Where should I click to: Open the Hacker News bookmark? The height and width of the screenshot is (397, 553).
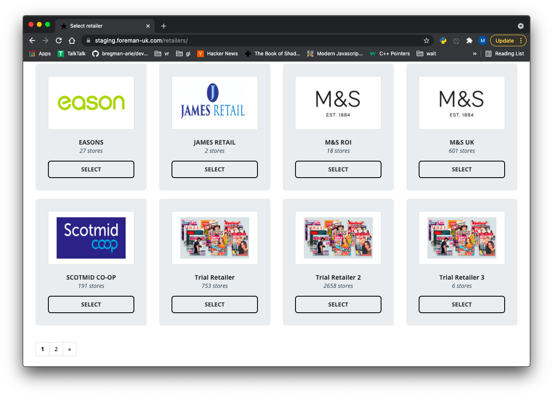218,54
